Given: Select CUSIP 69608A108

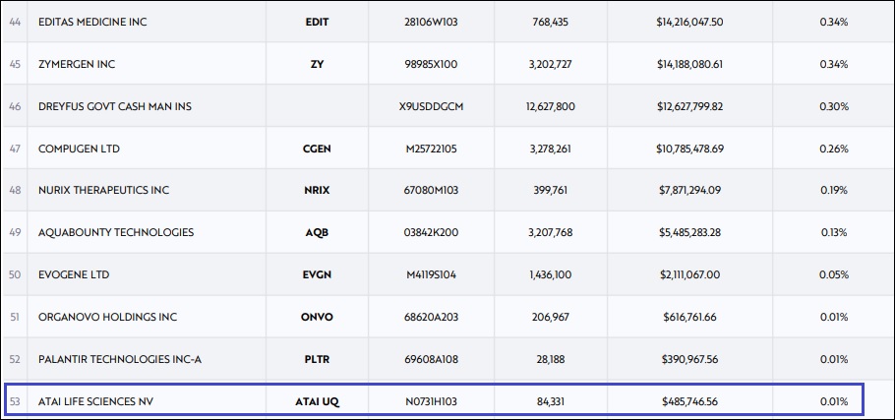Looking at the screenshot, I should click(431, 360).
